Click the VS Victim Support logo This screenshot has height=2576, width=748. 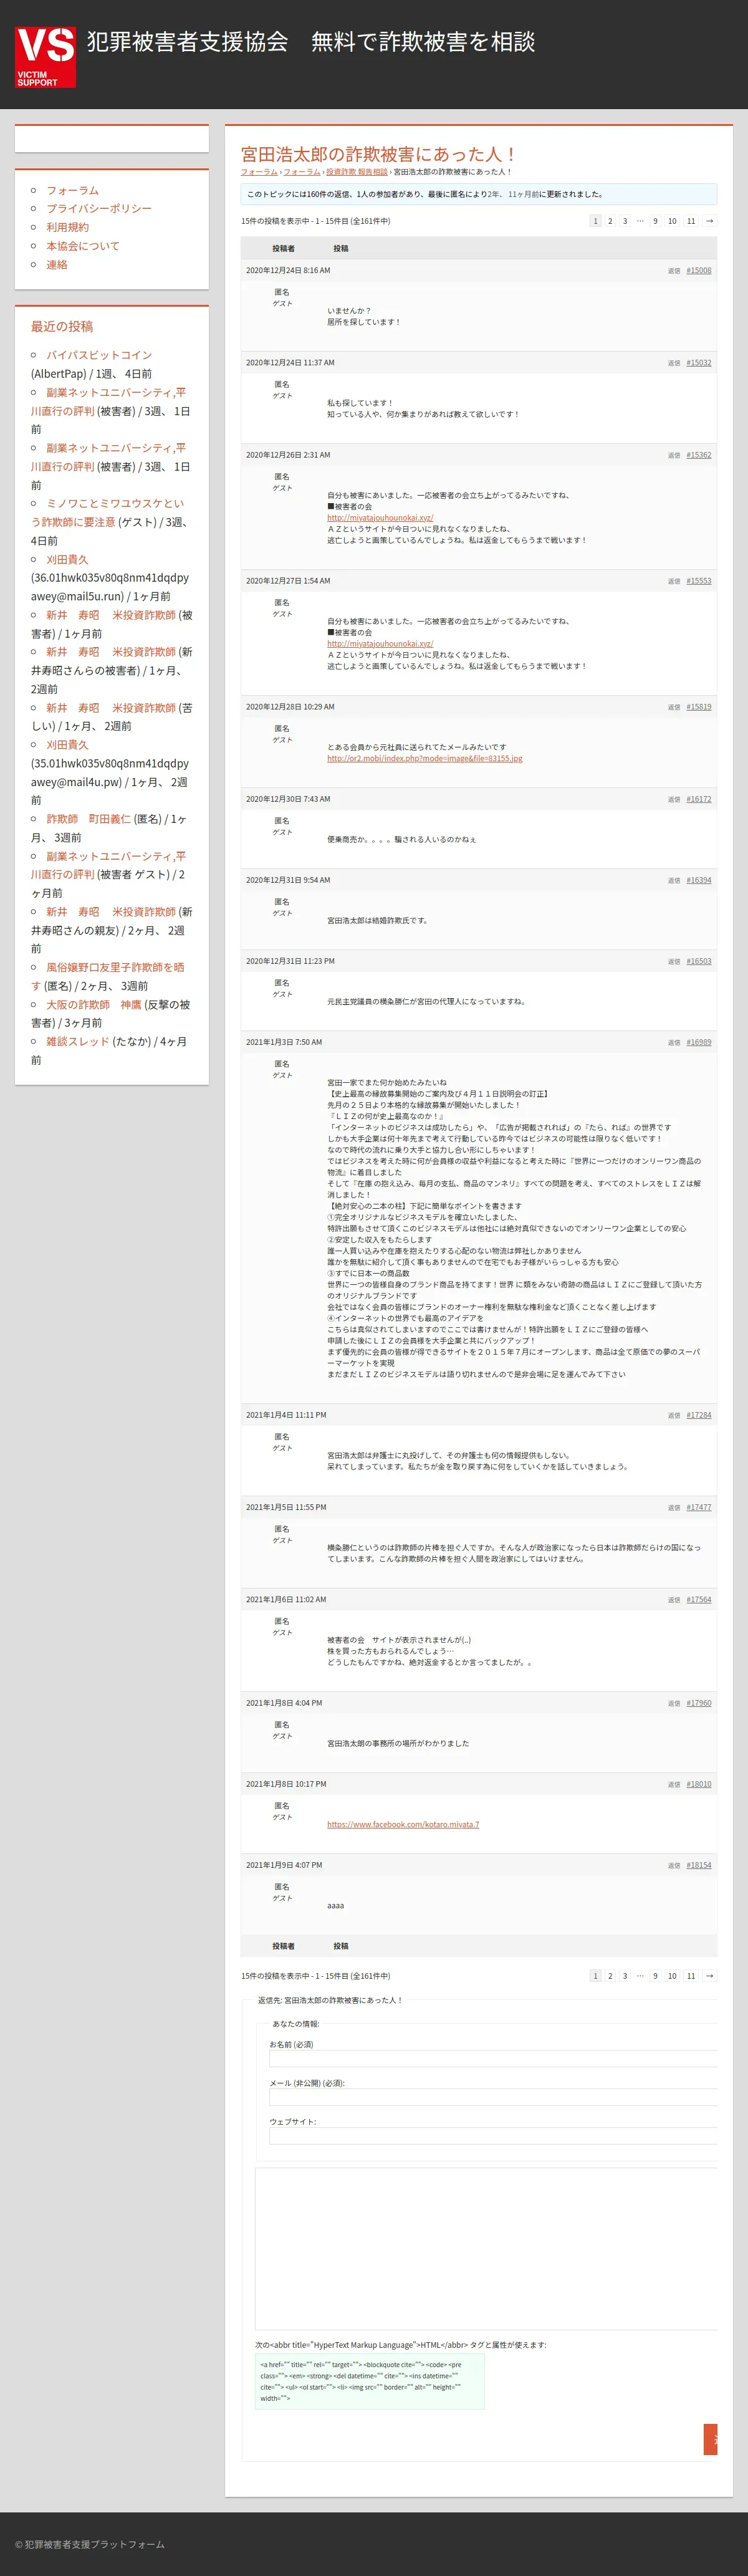coord(45,57)
